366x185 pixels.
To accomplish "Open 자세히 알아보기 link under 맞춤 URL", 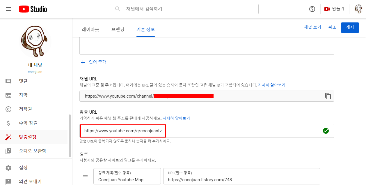I will 176,118.
